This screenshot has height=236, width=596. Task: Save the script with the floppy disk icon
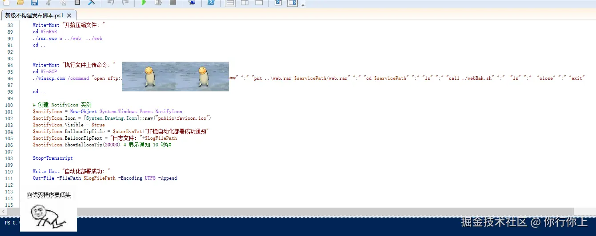click(x=34, y=3)
